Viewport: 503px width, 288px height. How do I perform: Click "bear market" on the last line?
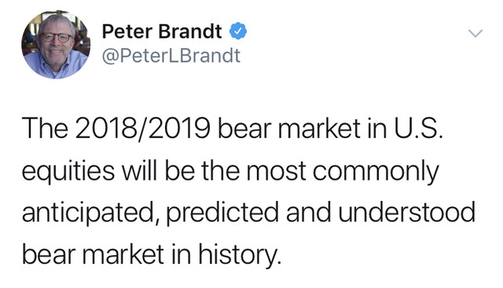(94, 255)
